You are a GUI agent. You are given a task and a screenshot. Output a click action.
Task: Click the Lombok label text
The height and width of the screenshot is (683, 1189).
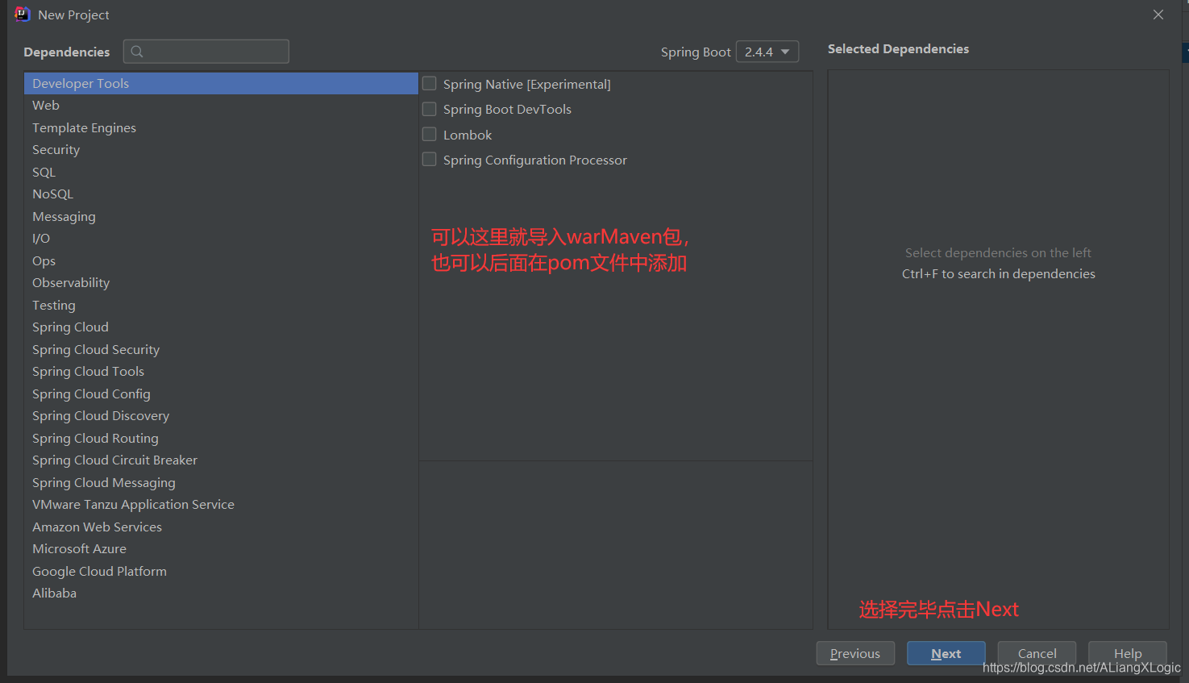point(468,135)
